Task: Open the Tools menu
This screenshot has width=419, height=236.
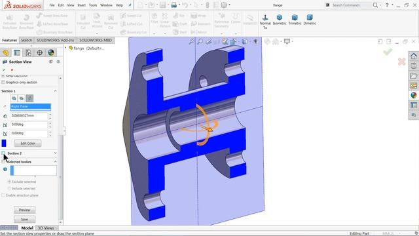Action: 93,5
